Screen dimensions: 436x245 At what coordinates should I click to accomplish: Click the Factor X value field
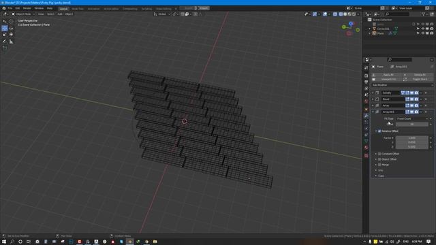pos(411,137)
